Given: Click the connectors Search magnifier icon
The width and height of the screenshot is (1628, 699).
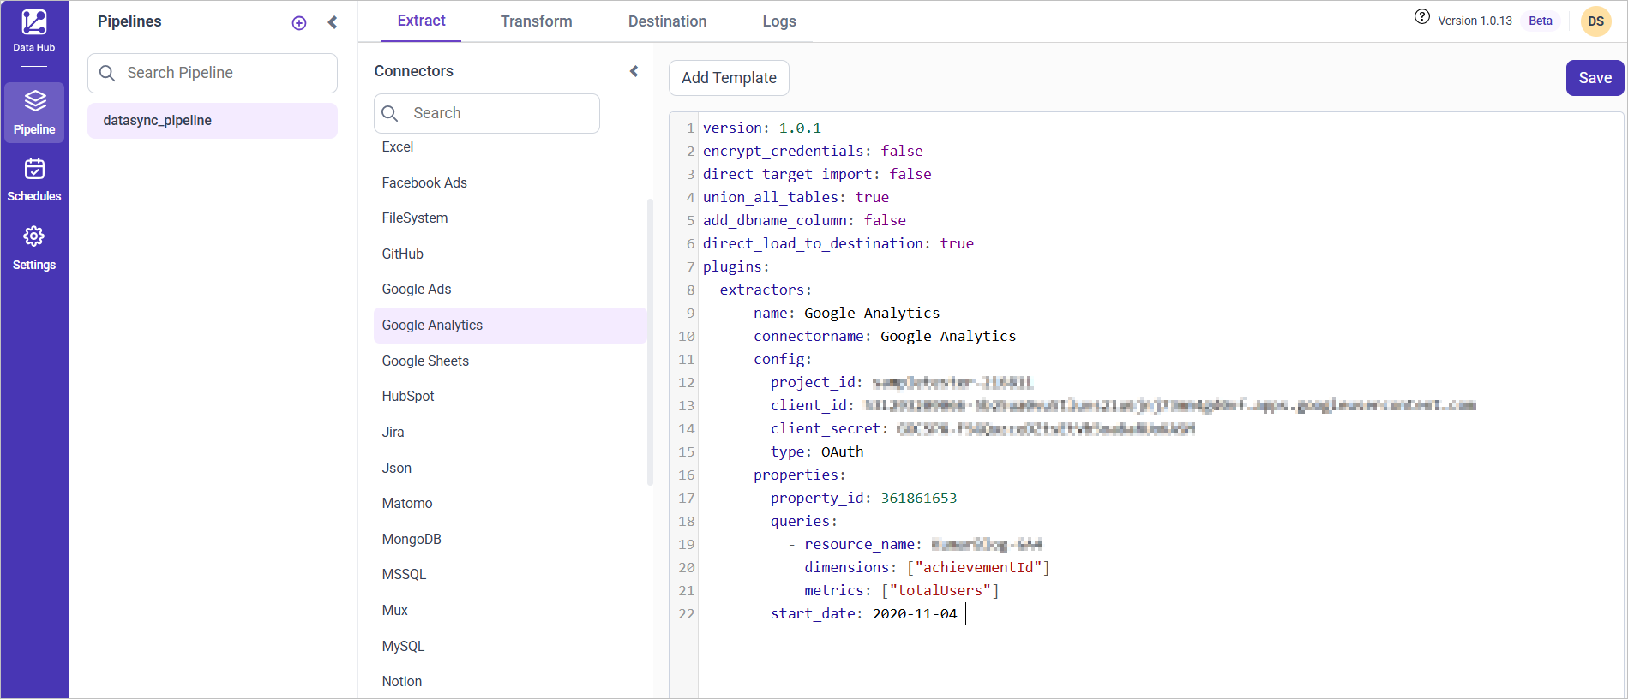Looking at the screenshot, I should click(x=390, y=113).
